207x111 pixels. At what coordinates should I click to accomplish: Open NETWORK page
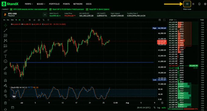[x=78, y=4]
